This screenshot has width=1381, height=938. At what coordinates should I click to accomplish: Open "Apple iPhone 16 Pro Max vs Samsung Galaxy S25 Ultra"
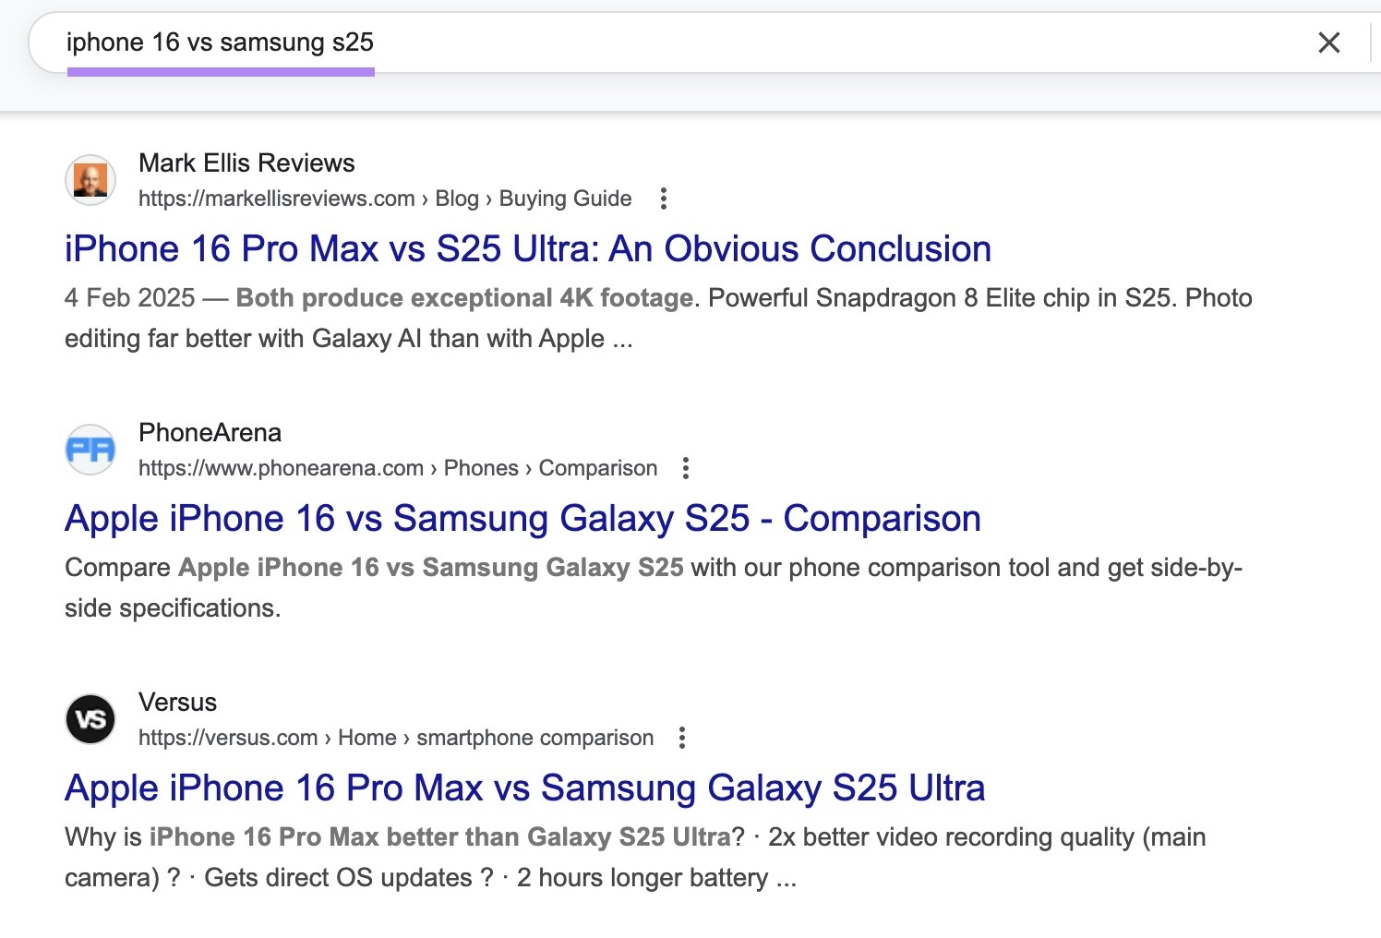coord(524,788)
